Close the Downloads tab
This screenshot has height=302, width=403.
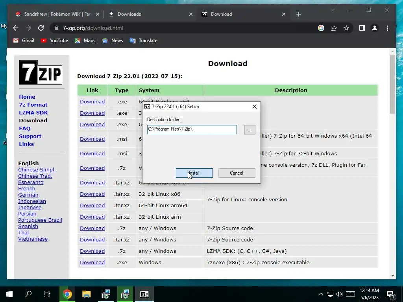[191, 14]
